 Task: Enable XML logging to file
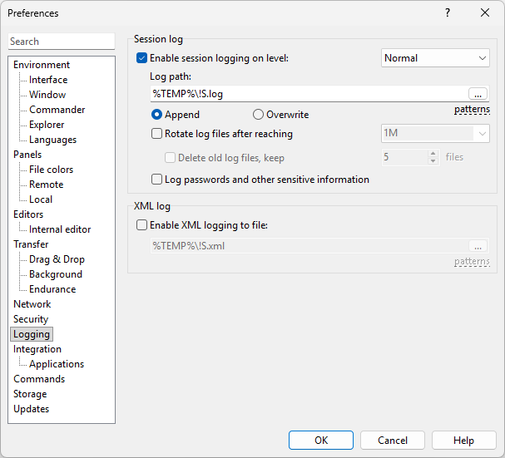click(141, 225)
